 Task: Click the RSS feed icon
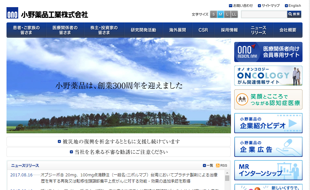pyautogui.click(x=218, y=165)
